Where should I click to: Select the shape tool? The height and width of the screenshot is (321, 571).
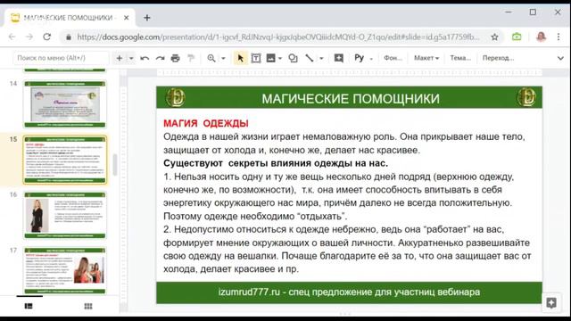(x=293, y=58)
